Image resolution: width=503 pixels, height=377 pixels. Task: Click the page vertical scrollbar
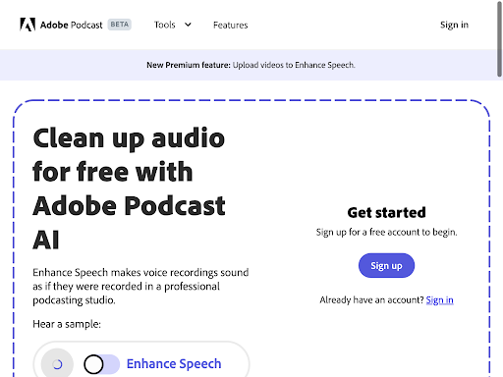[499, 38]
